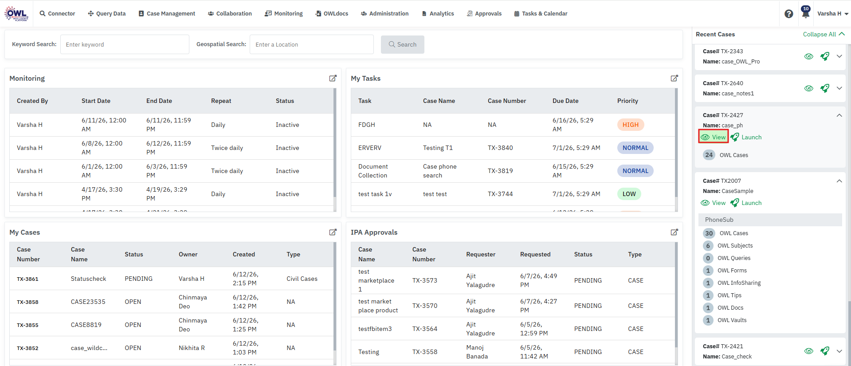Screen dimensions: 851x366
Task: Click the OWL logo in header
Action: tap(16, 14)
